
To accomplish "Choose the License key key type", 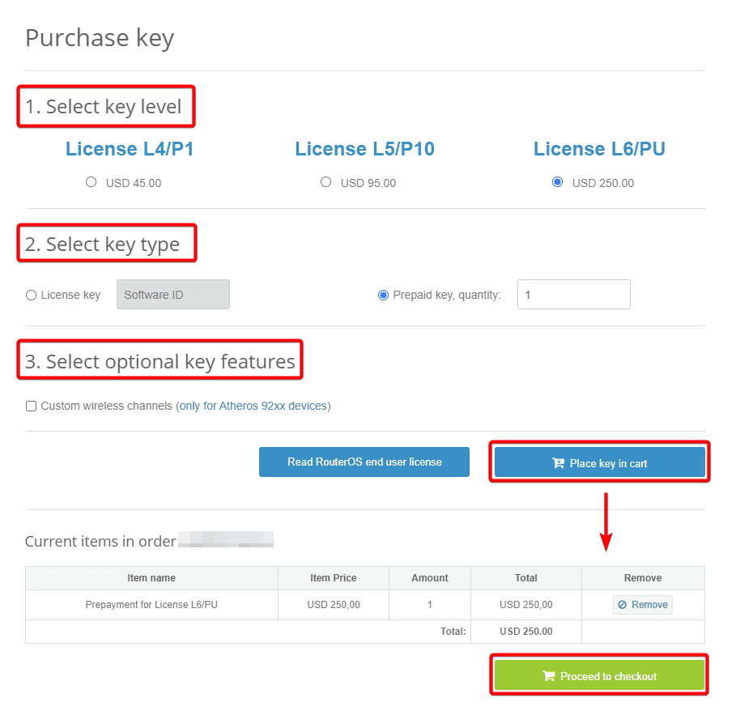I will tap(31, 295).
